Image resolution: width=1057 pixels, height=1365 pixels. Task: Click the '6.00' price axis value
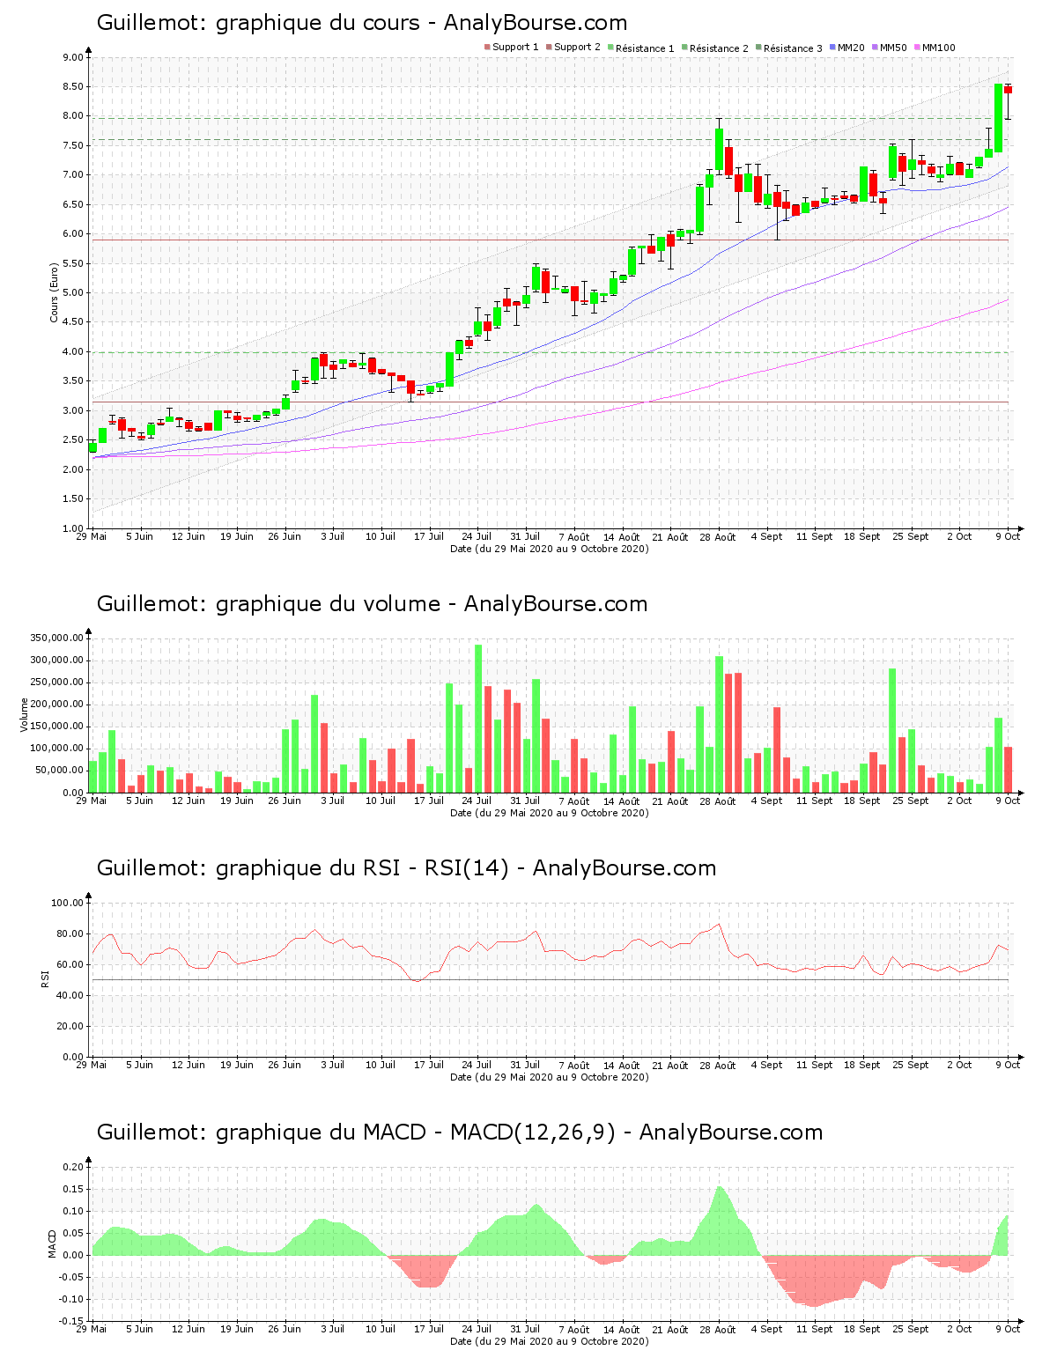tap(72, 233)
